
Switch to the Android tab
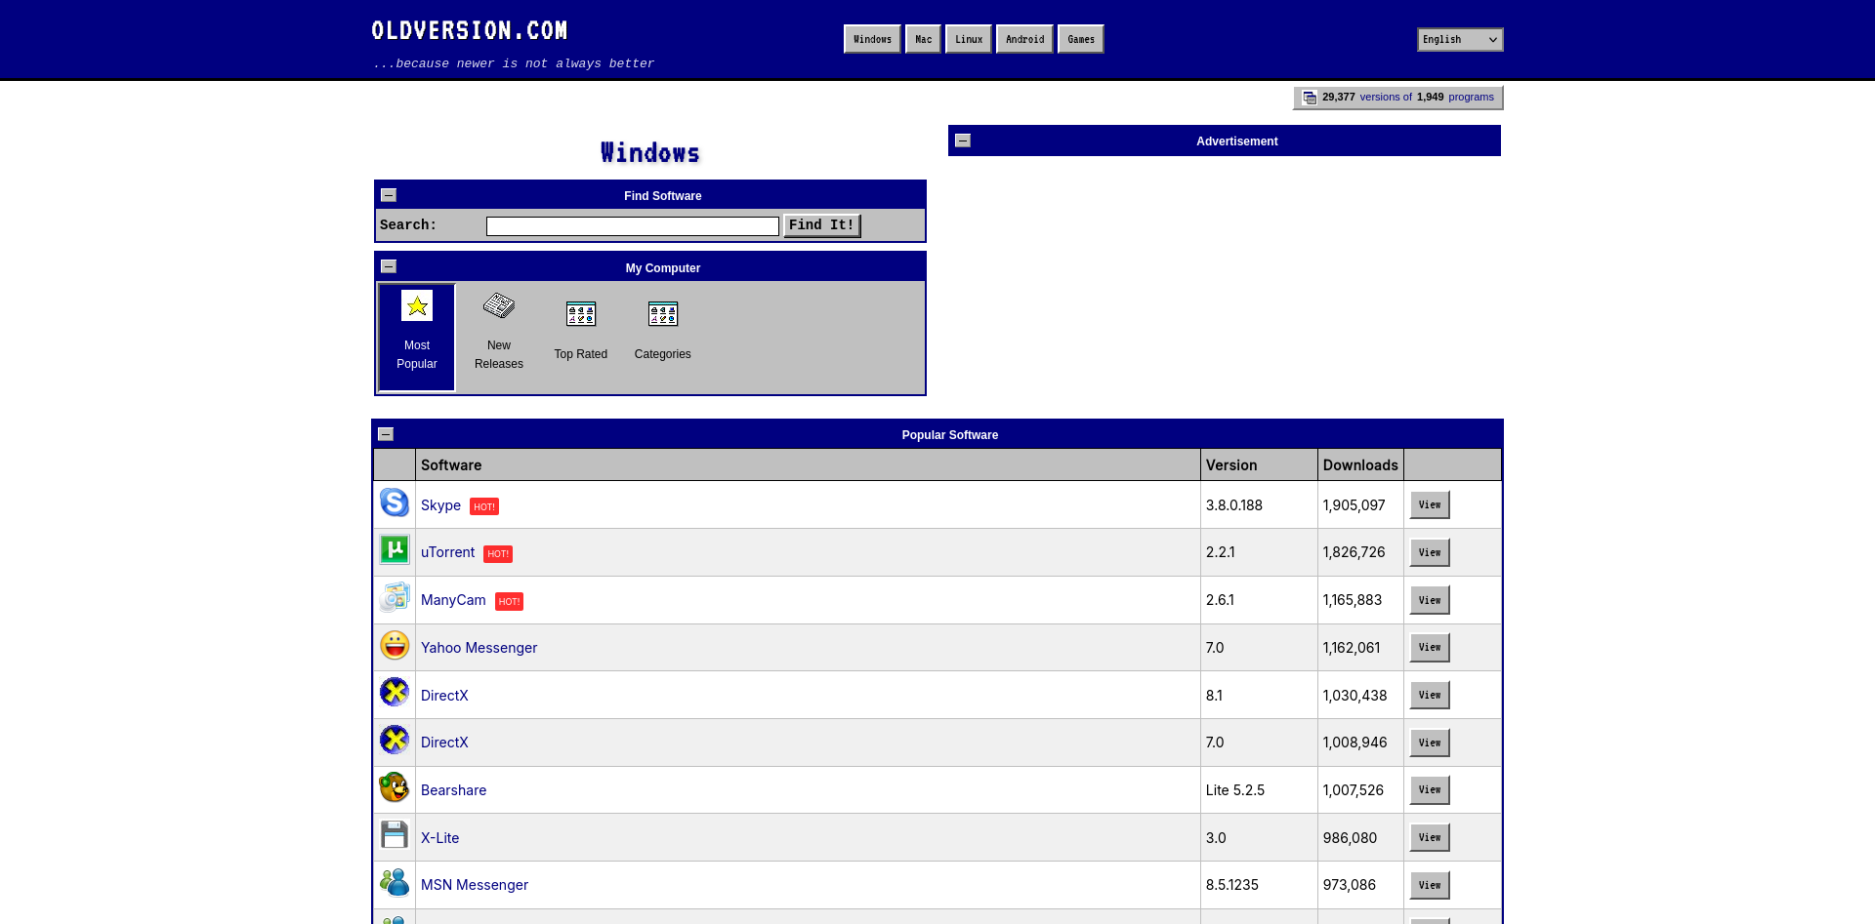[1024, 40]
